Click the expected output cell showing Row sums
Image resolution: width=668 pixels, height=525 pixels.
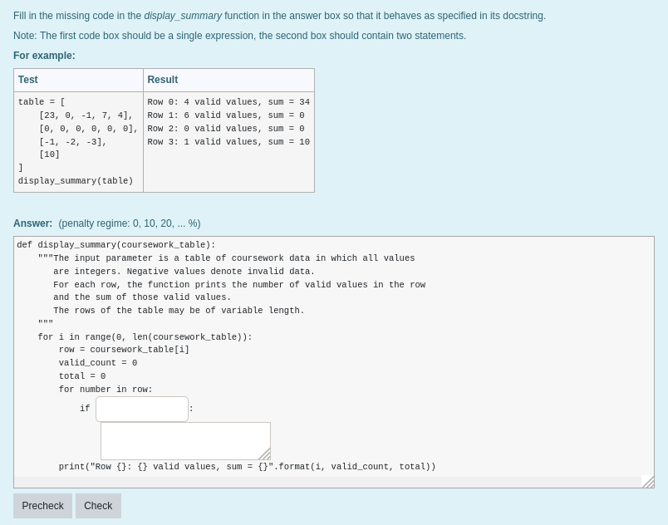pos(228,122)
